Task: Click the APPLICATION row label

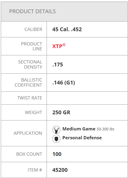Action: pyautogui.click(x=28, y=133)
